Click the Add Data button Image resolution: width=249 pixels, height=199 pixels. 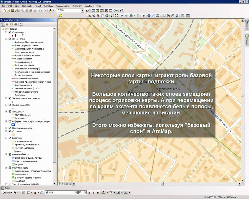pyautogui.click(x=50, y=11)
